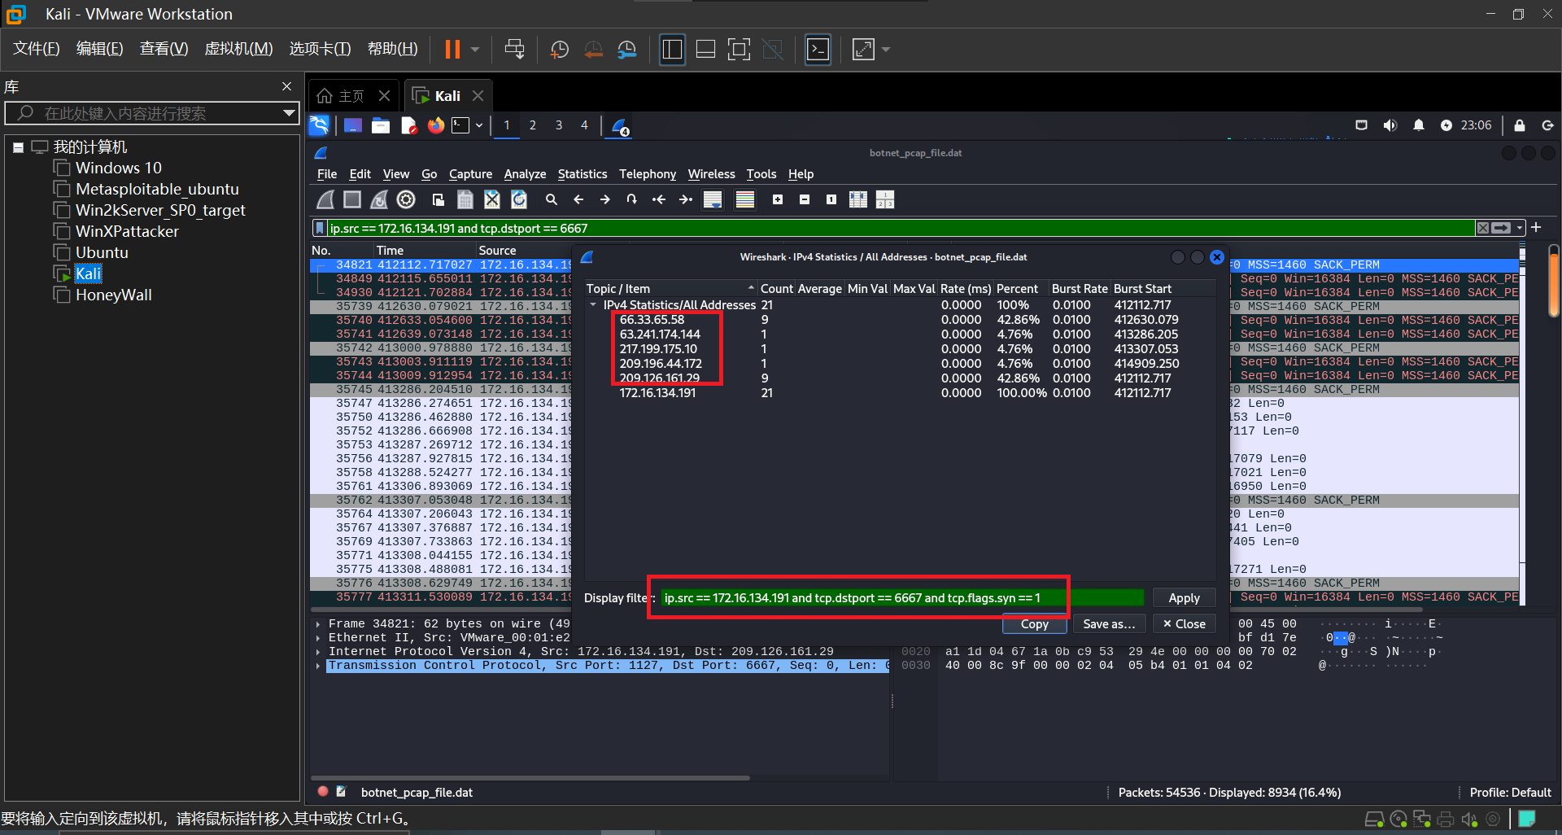
Task: Expand the Frame 34821 details
Action: (318, 624)
